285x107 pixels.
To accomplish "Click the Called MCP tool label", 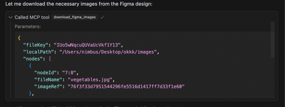I will [x=32, y=17].
